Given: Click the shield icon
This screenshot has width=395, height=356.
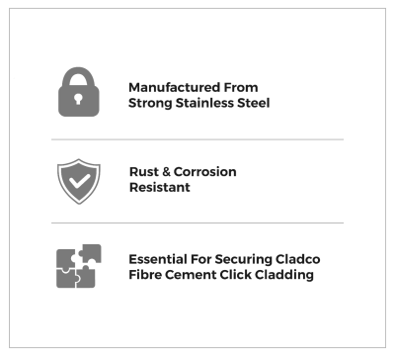Looking at the screenshot, I should tap(79, 181).
